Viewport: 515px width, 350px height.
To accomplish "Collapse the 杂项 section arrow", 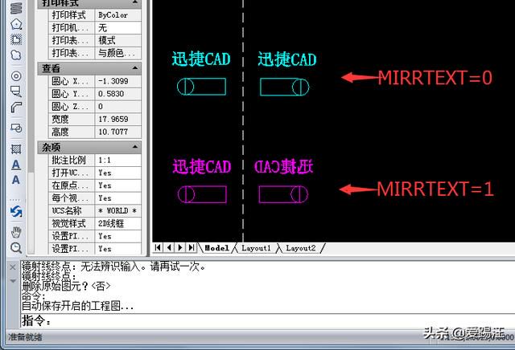I will coord(135,147).
